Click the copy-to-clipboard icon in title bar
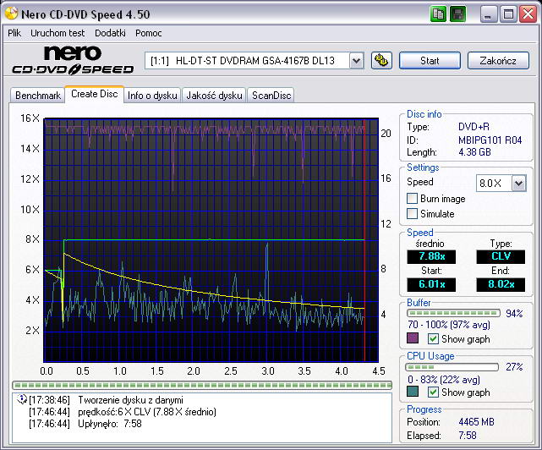This screenshot has height=450, width=542. [438, 14]
